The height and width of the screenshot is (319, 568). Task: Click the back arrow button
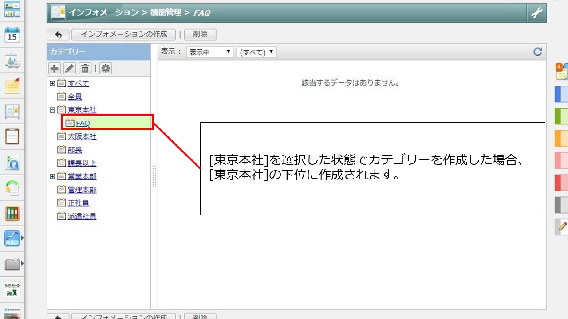58,35
